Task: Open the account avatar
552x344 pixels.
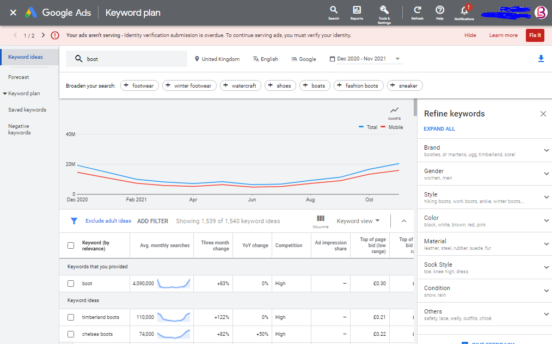Action: tap(541, 13)
